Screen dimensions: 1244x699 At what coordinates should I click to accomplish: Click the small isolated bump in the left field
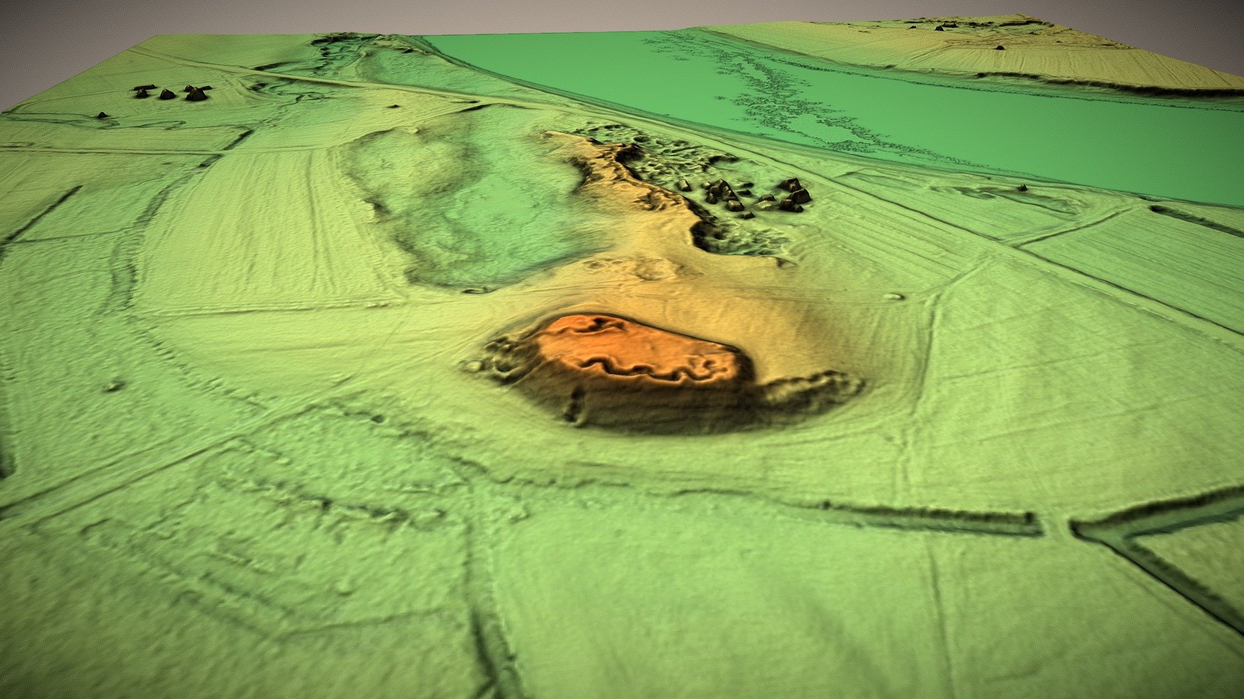tap(113, 386)
